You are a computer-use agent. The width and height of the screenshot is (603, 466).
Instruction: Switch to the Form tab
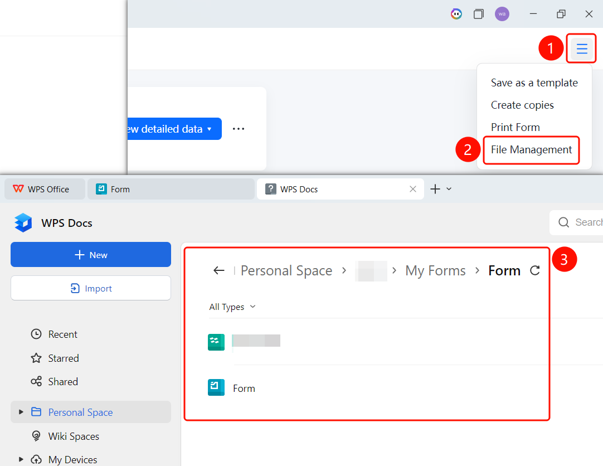pyautogui.click(x=171, y=189)
